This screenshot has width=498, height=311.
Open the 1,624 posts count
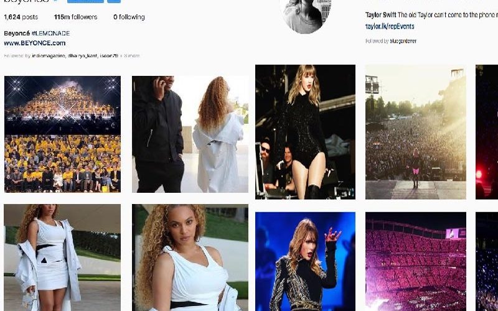(21, 17)
